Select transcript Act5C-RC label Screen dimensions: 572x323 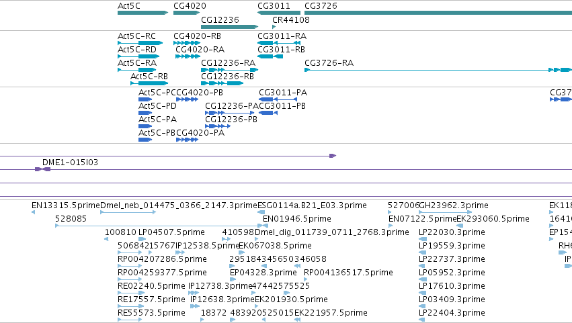point(136,36)
